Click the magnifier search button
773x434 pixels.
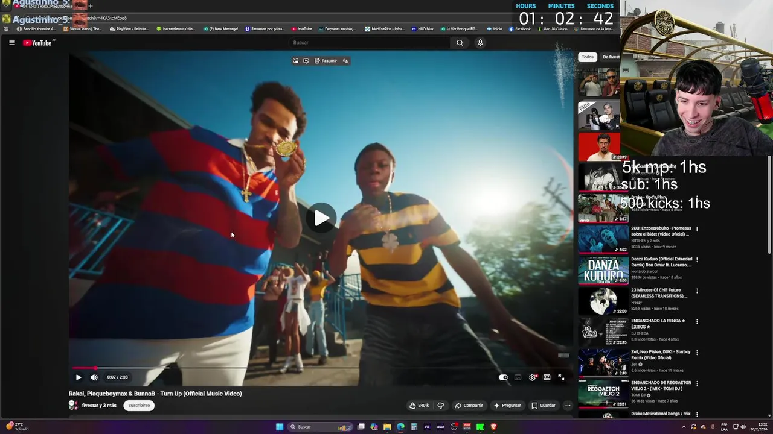pyautogui.click(x=460, y=43)
